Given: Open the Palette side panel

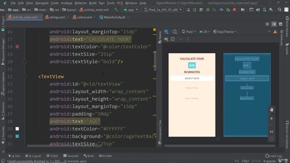Looking at the screenshot, I should tap(160, 37).
